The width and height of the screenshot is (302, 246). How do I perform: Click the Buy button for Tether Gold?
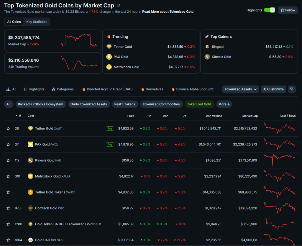coord(109,128)
